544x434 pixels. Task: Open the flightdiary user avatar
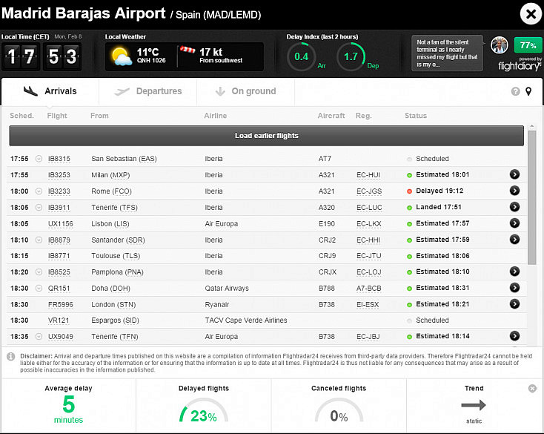pos(500,45)
